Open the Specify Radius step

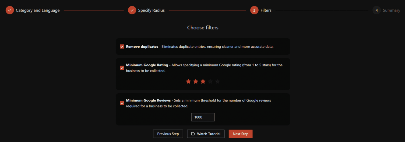pos(151,10)
